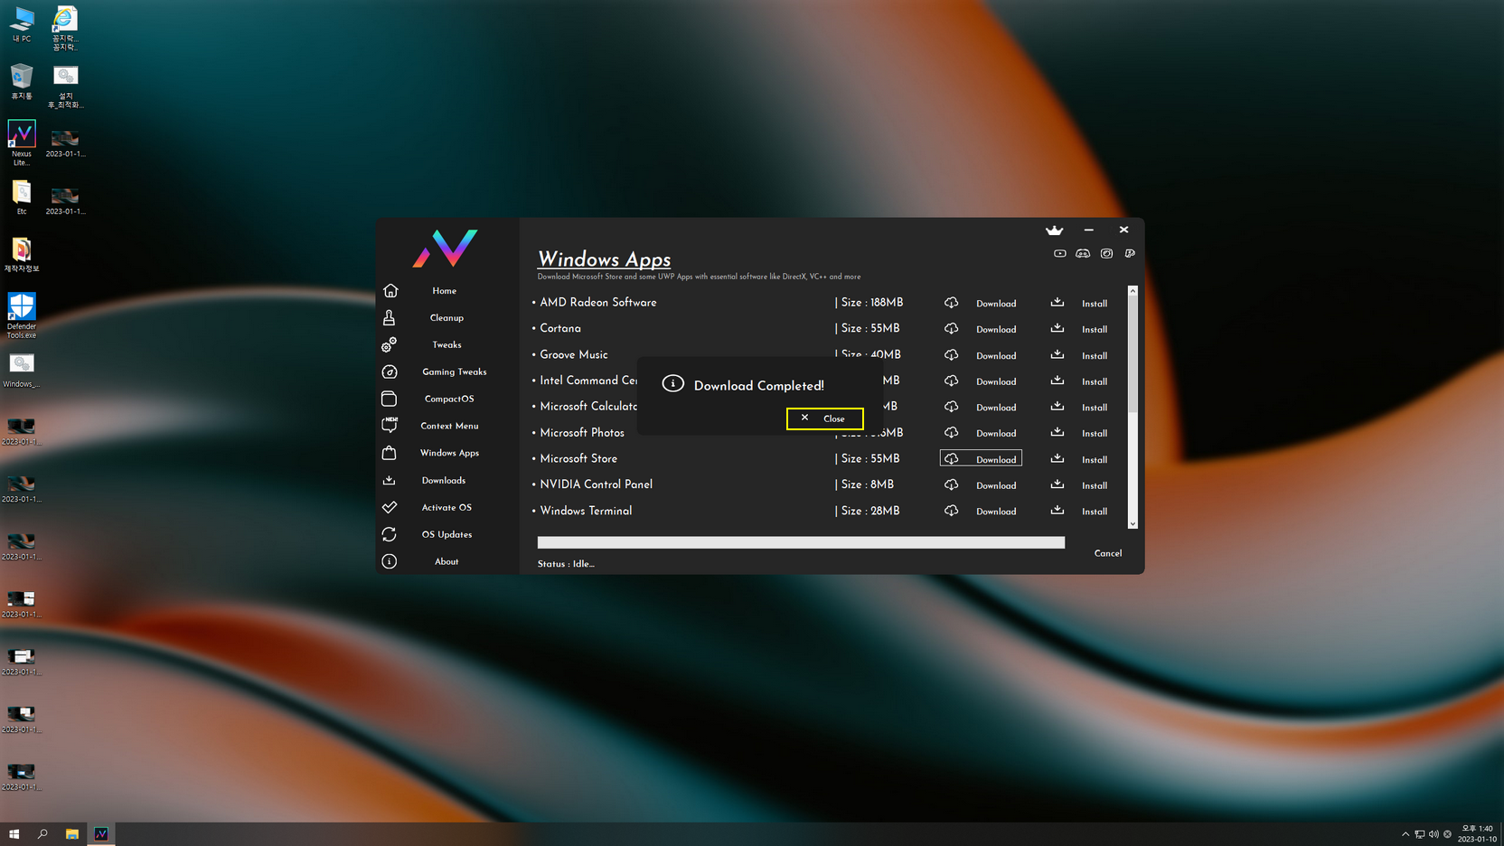The image size is (1504, 846).
Task: Open the Context Menu page
Action: click(x=449, y=426)
